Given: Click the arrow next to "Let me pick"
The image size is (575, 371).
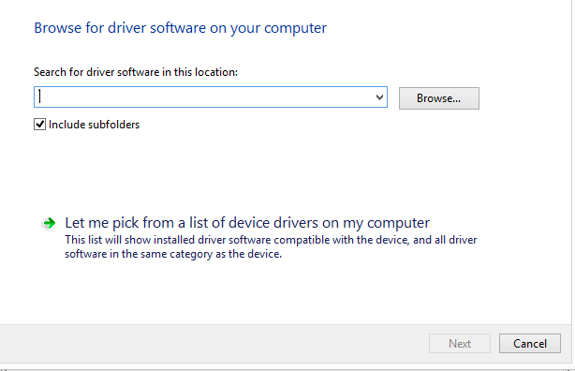Looking at the screenshot, I should (49, 223).
